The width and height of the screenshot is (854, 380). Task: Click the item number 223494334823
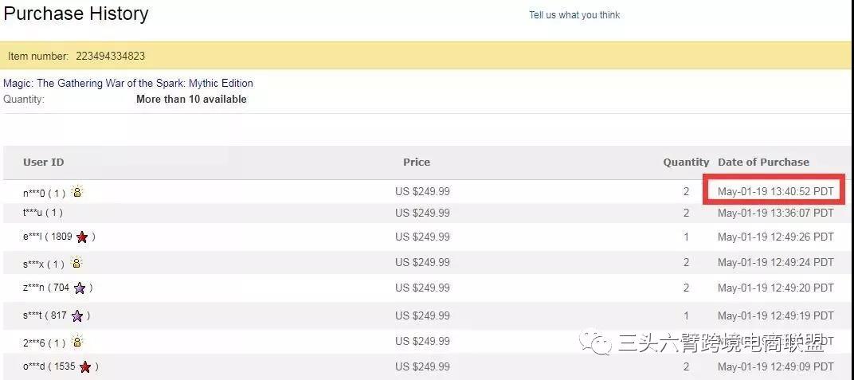click(111, 57)
